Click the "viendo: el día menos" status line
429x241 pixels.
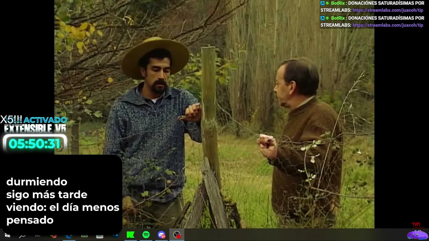[x=63, y=207]
